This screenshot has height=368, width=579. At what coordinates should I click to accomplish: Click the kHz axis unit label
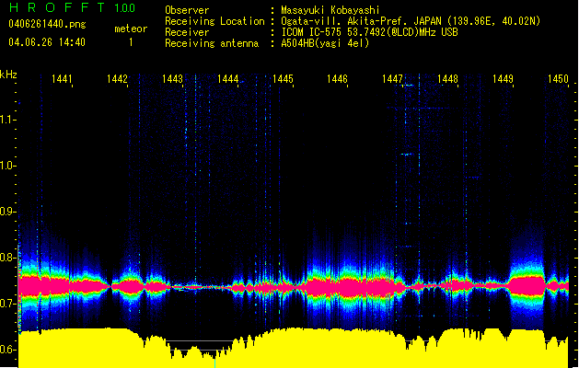coord(8,75)
